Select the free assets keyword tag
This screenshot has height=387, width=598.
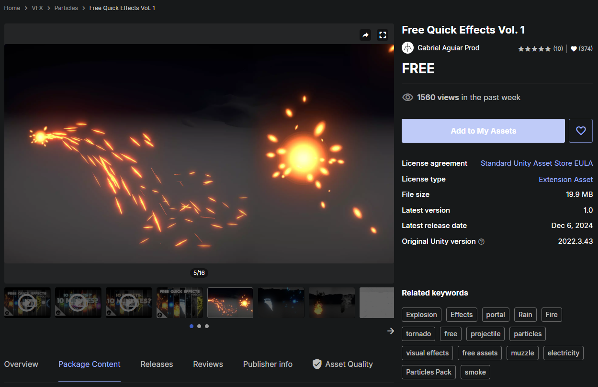tap(480, 353)
